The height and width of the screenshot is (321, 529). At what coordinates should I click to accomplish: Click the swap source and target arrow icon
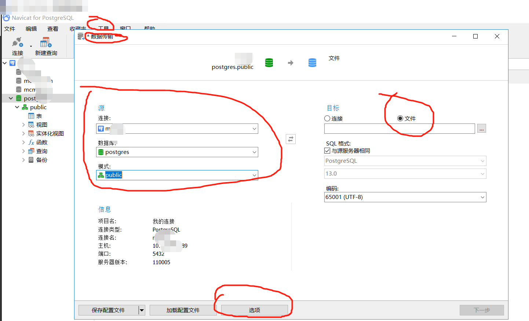tap(291, 139)
